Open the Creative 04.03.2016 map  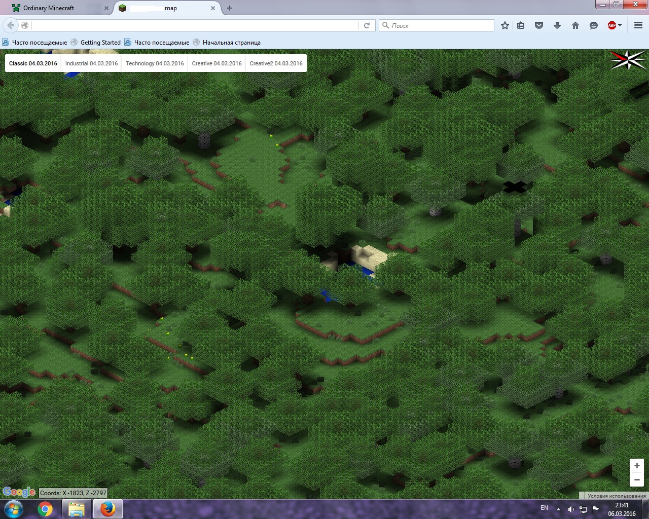click(x=217, y=63)
